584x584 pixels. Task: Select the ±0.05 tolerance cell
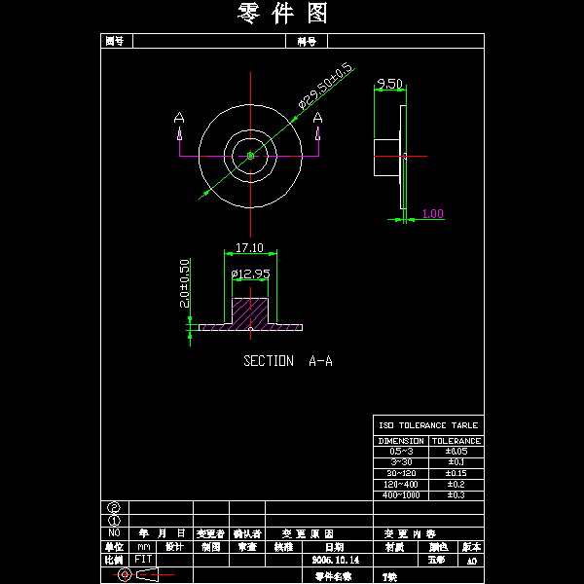(x=456, y=452)
